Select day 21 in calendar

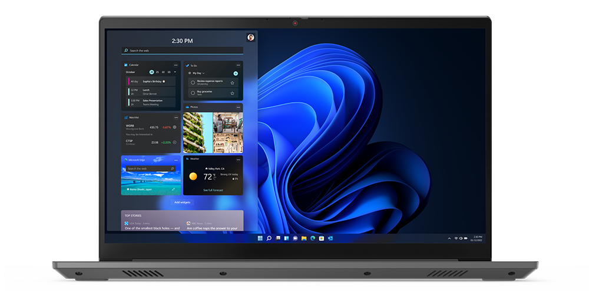tap(157, 72)
